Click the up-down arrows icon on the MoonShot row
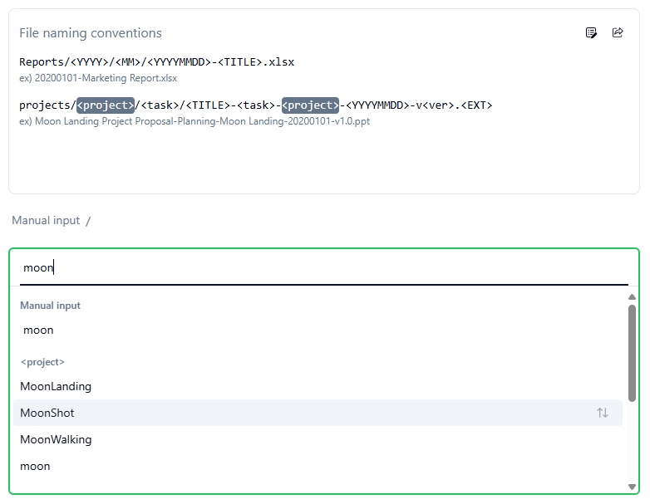This screenshot has height=504, width=650. click(603, 413)
